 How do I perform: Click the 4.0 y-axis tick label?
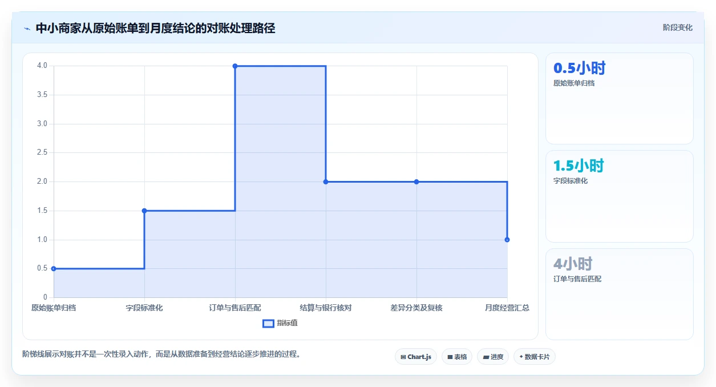pyautogui.click(x=42, y=66)
